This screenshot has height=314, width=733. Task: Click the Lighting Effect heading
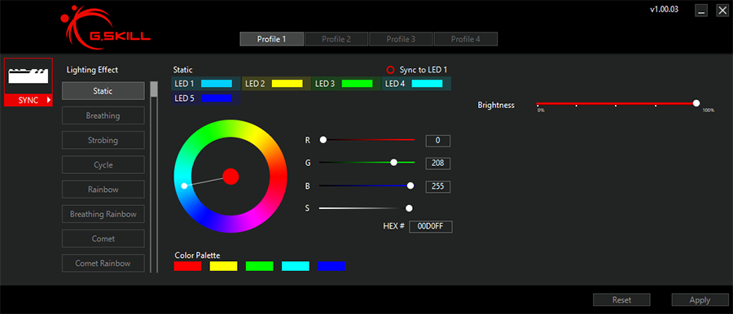click(x=93, y=70)
